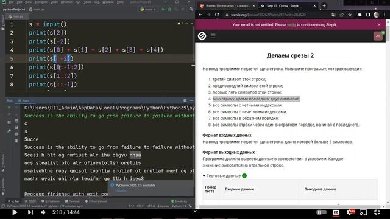Viewport: 390px width, 219px height.
Task: Run the program with green toolbar arrow
Action: pos(163,9)
